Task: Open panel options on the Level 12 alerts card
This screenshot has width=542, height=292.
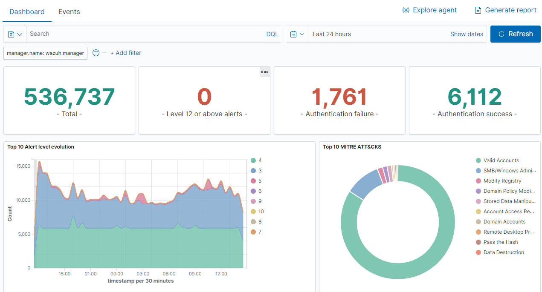Action: (265, 72)
